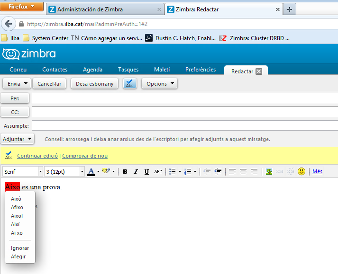Click the Cancel·lar button
Screen dimensions: 338x274
pos(49,83)
